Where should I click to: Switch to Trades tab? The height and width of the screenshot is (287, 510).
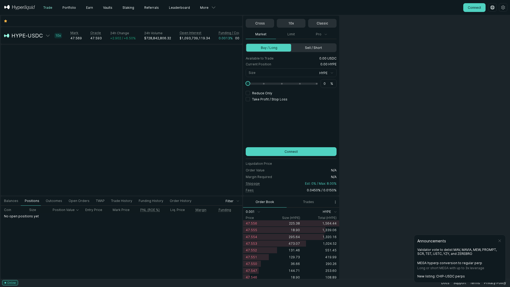click(x=308, y=202)
